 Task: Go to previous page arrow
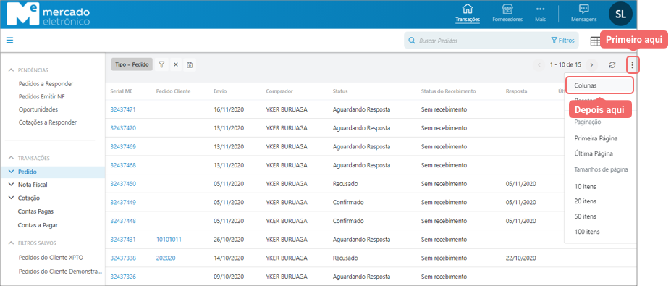539,65
